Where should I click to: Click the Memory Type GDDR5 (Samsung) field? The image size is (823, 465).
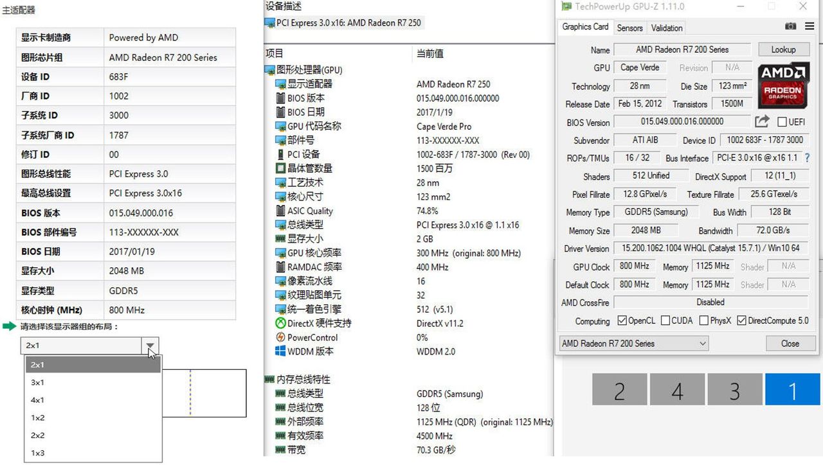656,212
